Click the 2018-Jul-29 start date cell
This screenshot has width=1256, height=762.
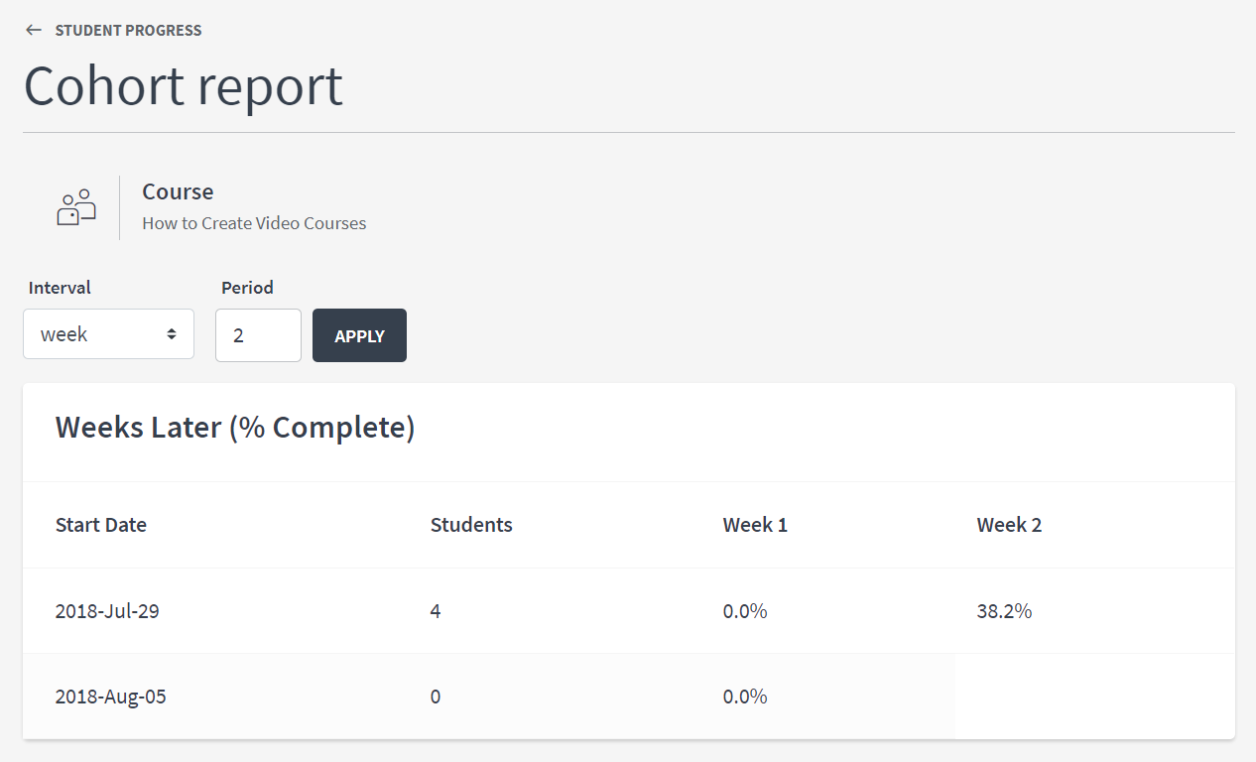107,611
